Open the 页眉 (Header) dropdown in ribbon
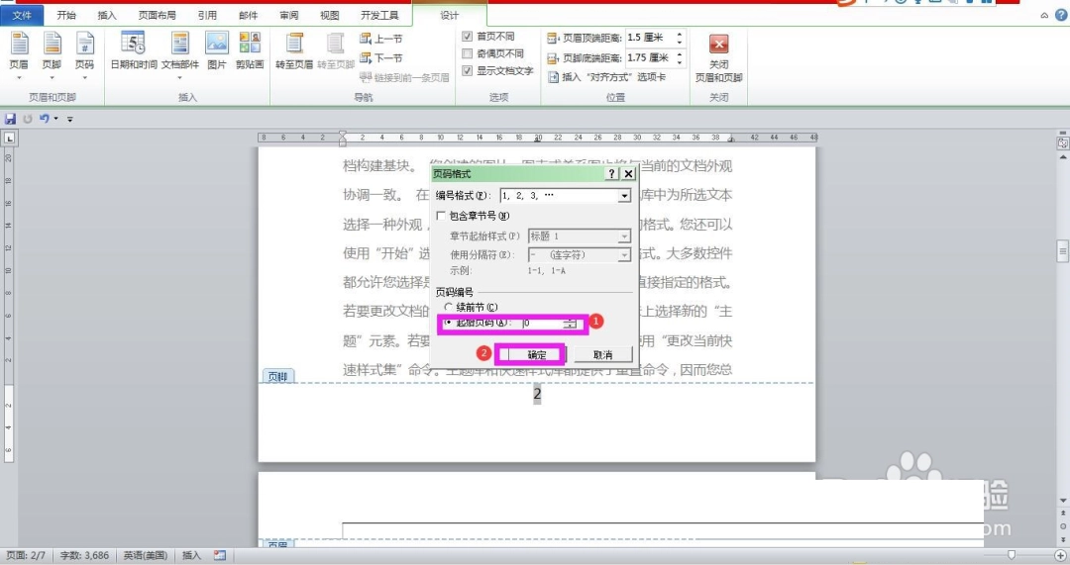This screenshot has height=565, width=1070. [19, 53]
